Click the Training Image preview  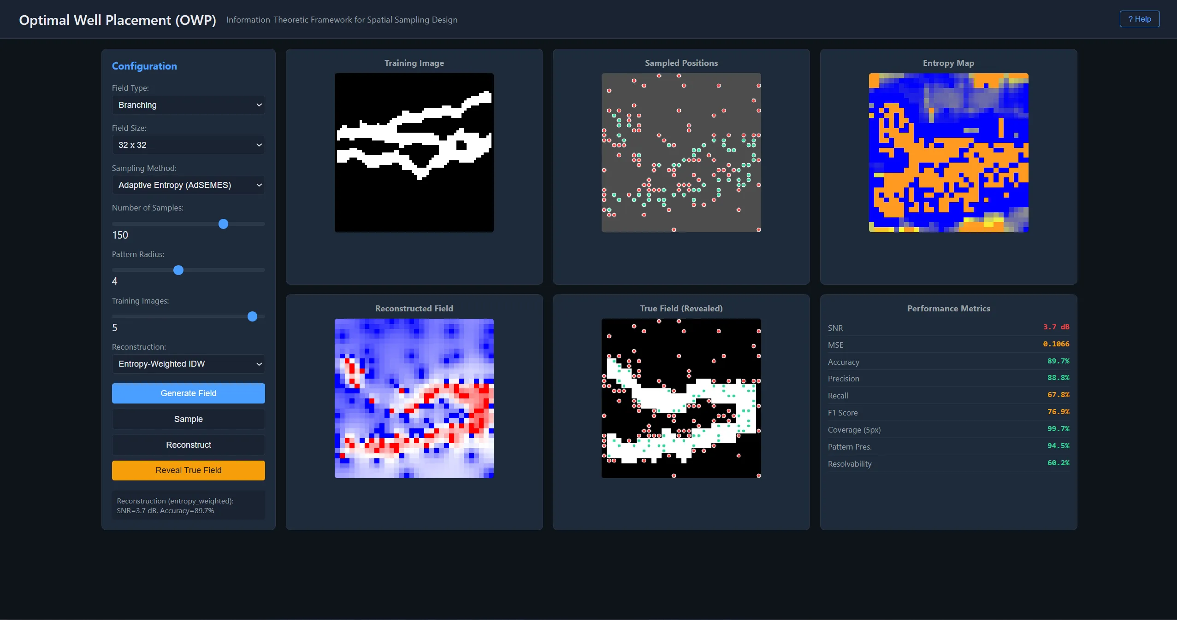413,153
